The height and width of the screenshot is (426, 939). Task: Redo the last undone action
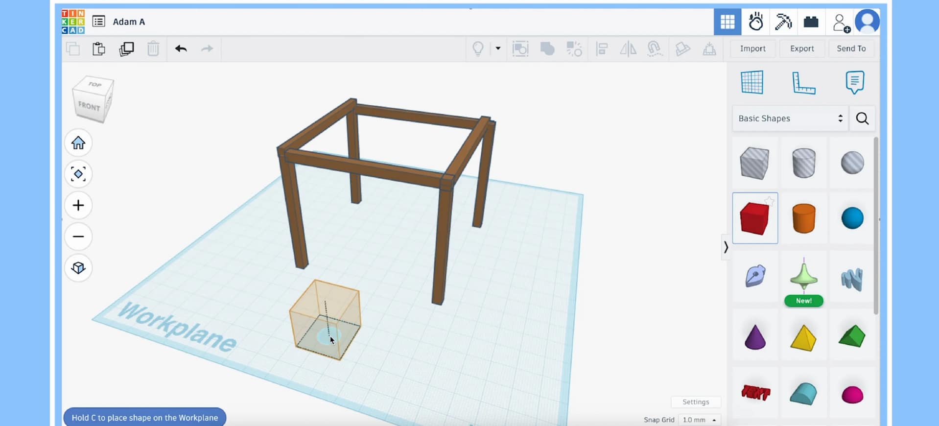(207, 48)
